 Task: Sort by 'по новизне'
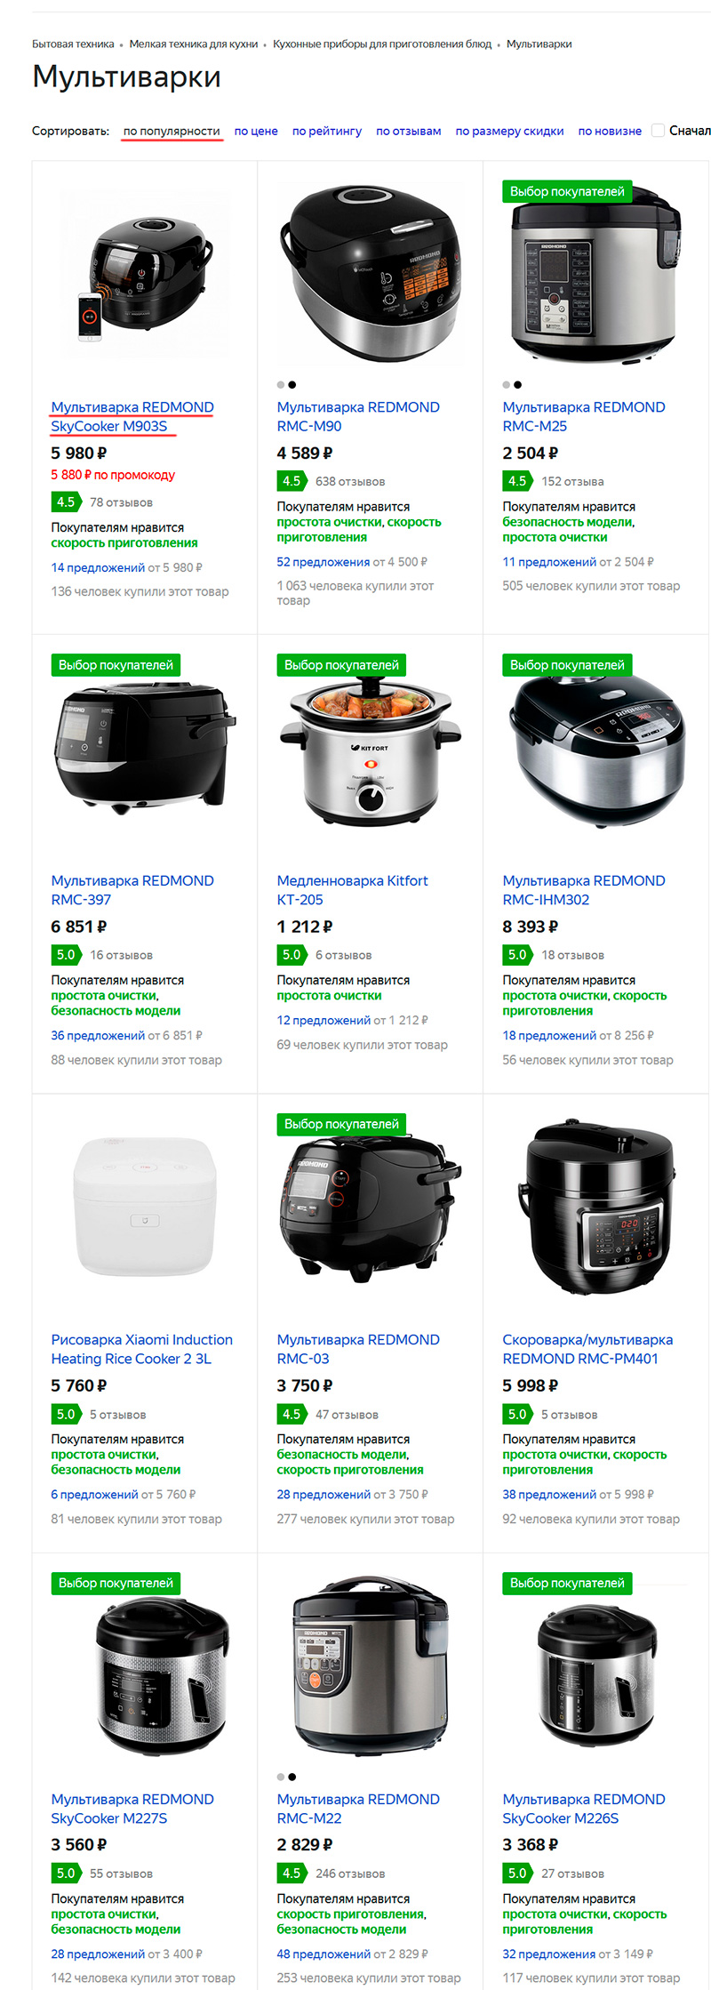tap(610, 131)
